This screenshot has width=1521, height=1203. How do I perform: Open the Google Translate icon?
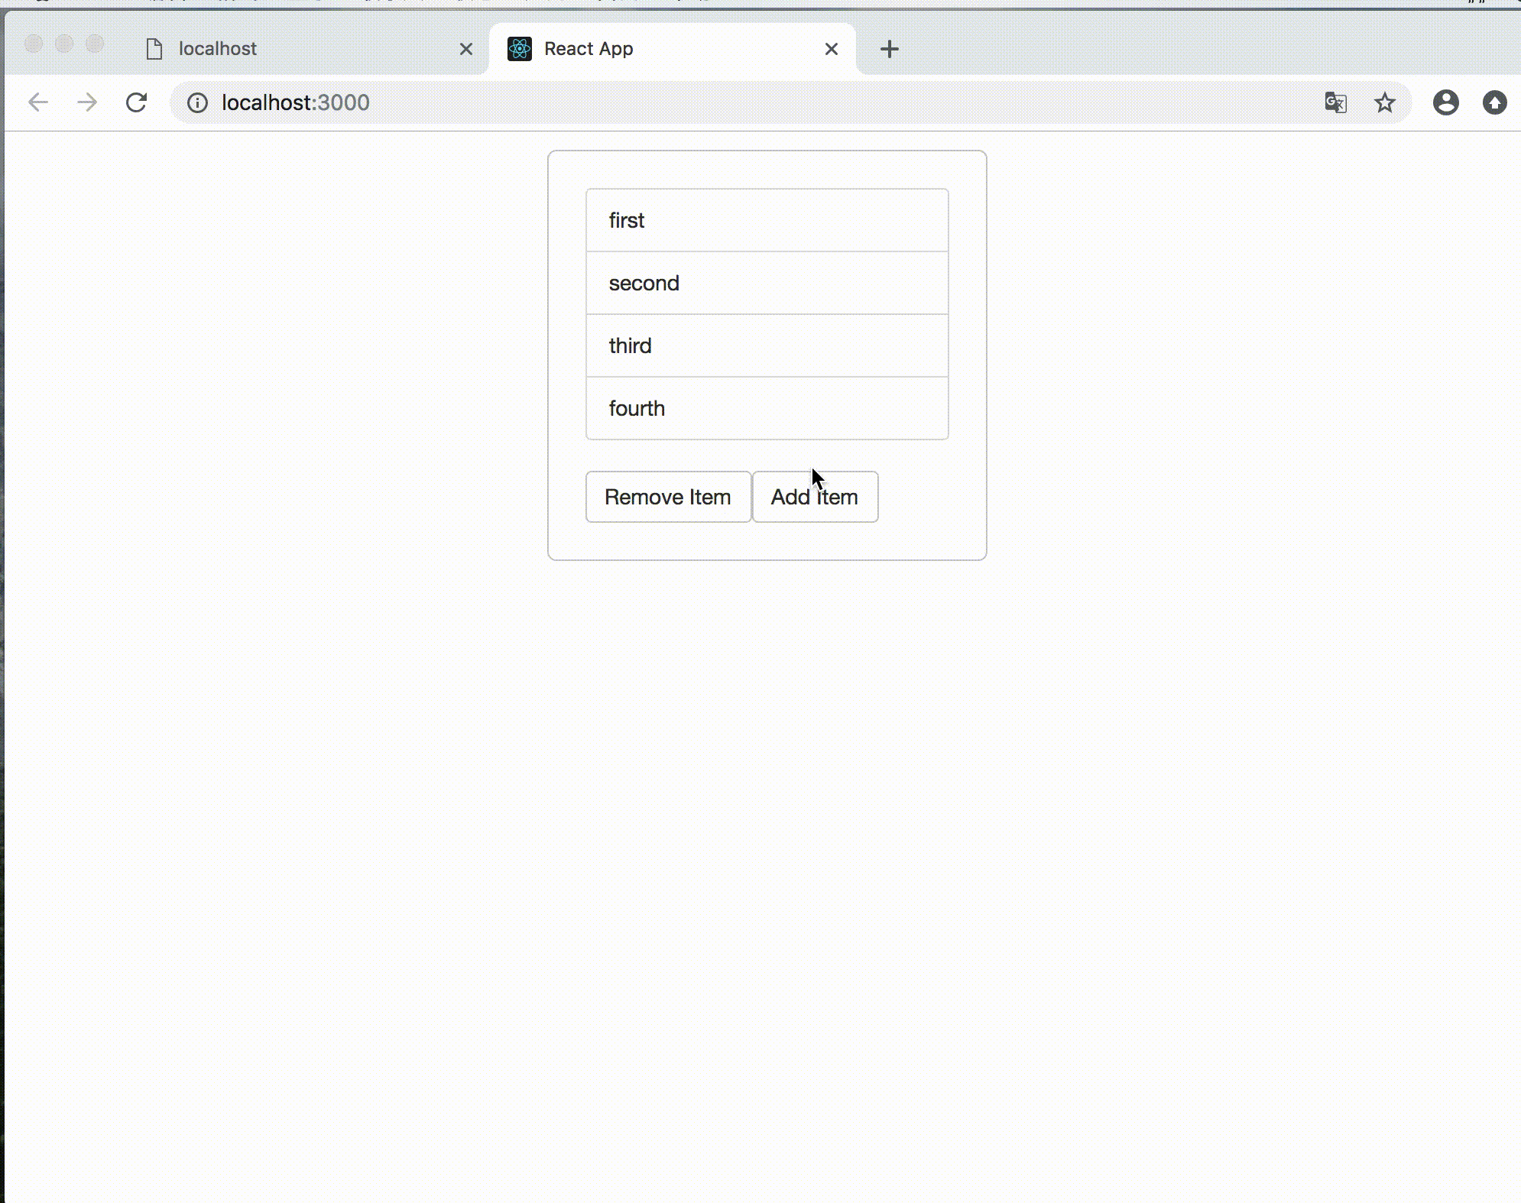(x=1335, y=102)
